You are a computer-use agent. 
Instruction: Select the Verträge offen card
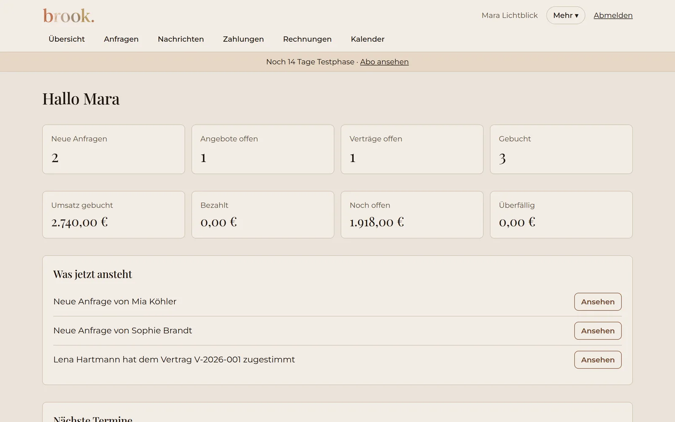click(x=412, y=149)
